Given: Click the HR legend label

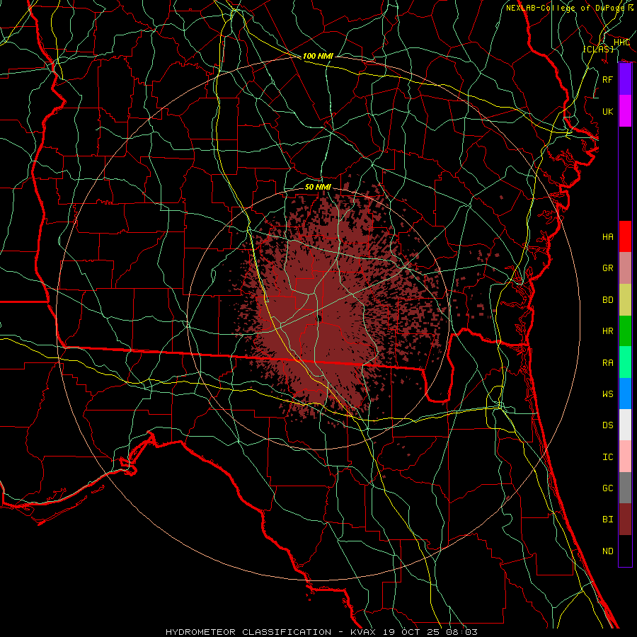Looking at the screenshot, I should click(607, 331).
